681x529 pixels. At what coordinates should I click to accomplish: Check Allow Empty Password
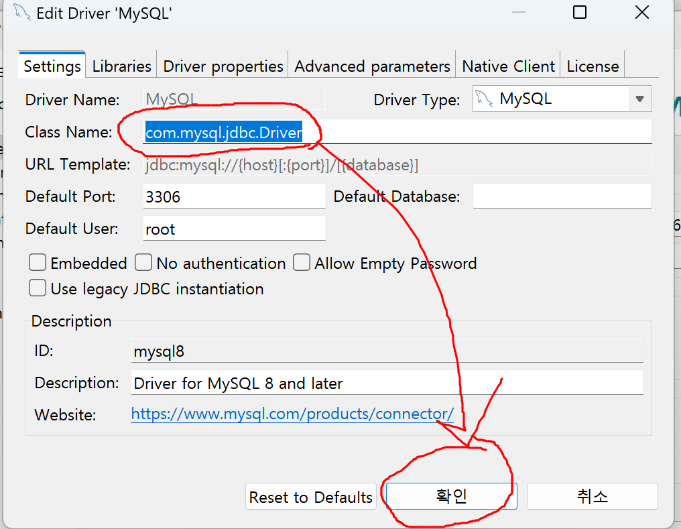click(x=302, y=263)
